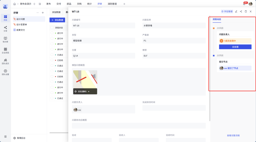
Task: Check the first 进行中 row checkbox
Action: (x=52, y=33)
